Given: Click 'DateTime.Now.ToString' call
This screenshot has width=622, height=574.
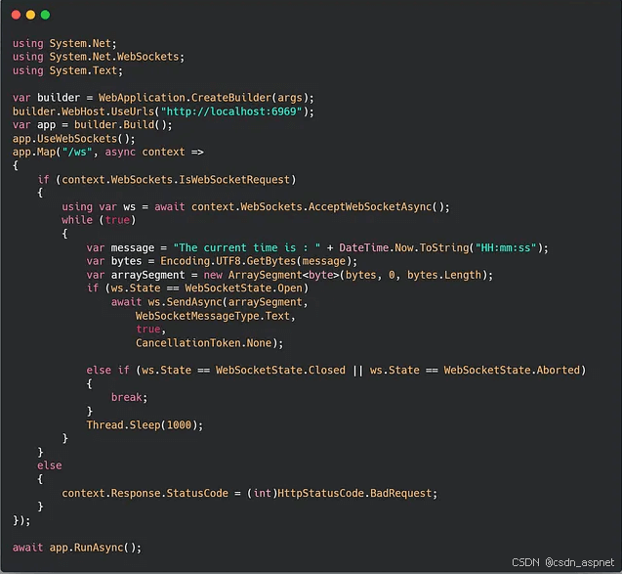Looking at the screenshot, I should [404, 247].
